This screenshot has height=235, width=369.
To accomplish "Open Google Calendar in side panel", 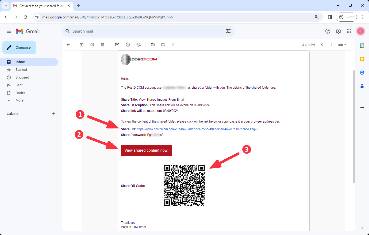I will pos(362,46).
